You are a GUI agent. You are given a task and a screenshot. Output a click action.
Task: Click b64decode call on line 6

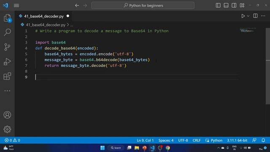[x=106, y=60]
